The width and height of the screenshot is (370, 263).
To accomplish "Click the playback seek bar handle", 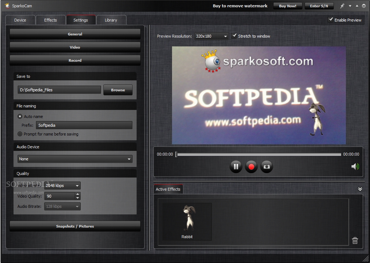I will coord(176,154).
